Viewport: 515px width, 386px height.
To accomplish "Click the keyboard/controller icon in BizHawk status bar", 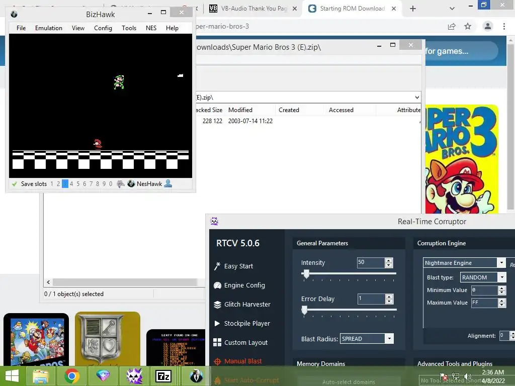I will point(121,184).
